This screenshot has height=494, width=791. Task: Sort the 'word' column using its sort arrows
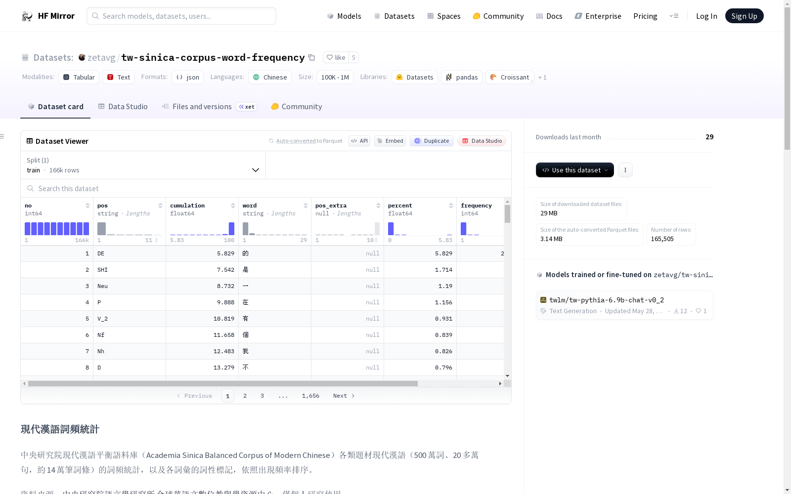click(306, 206)
